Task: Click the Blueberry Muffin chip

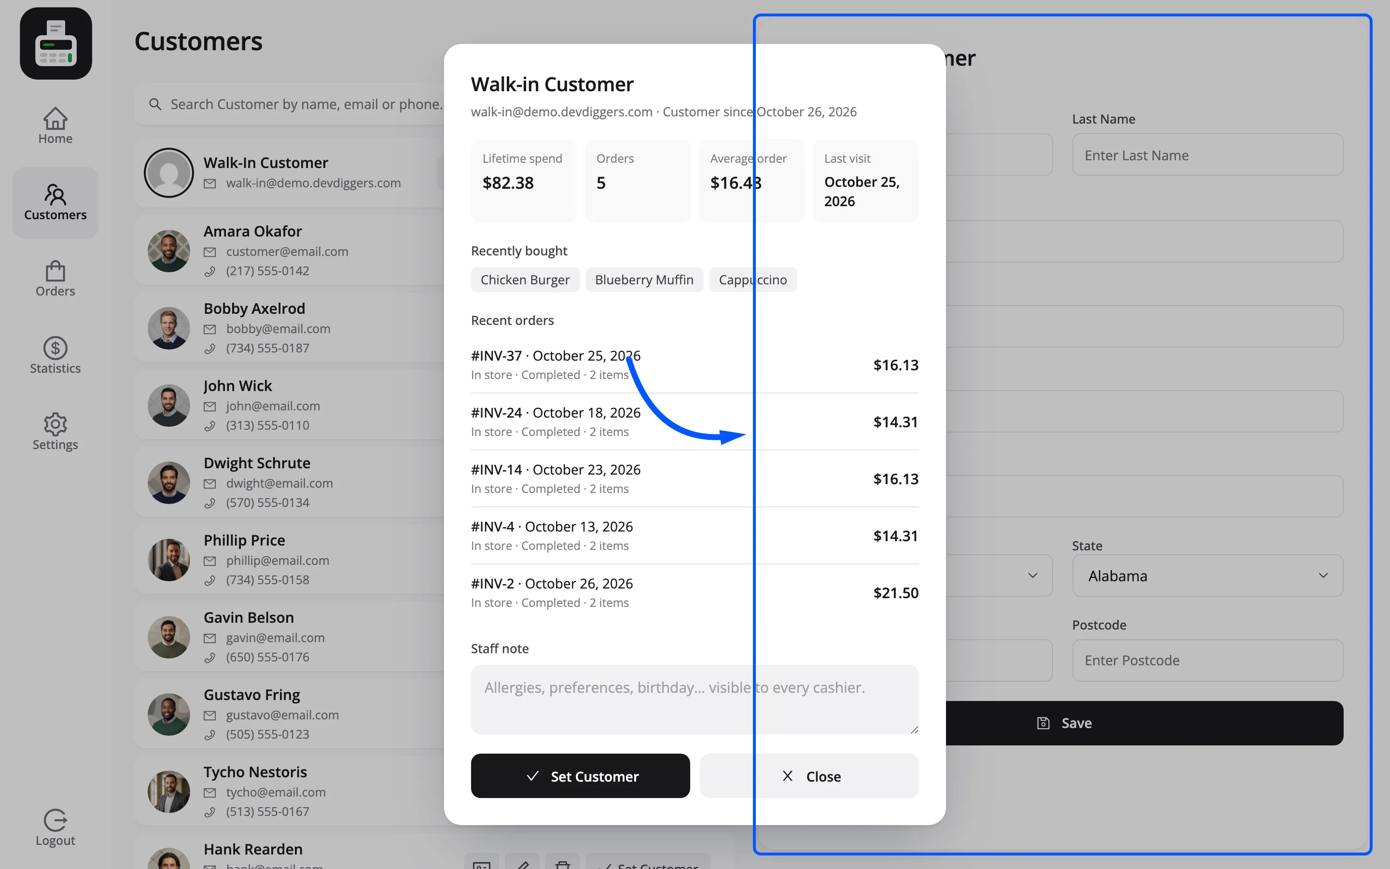Action: click(644, 280)
